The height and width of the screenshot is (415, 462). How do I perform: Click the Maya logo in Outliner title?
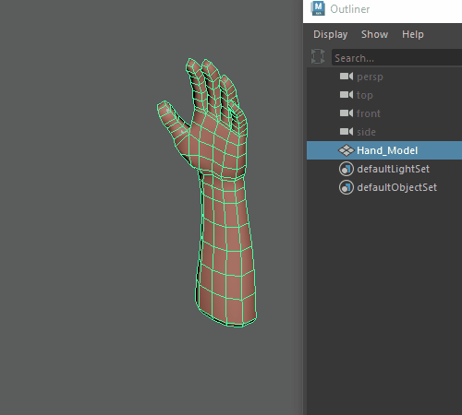(318, 8)
